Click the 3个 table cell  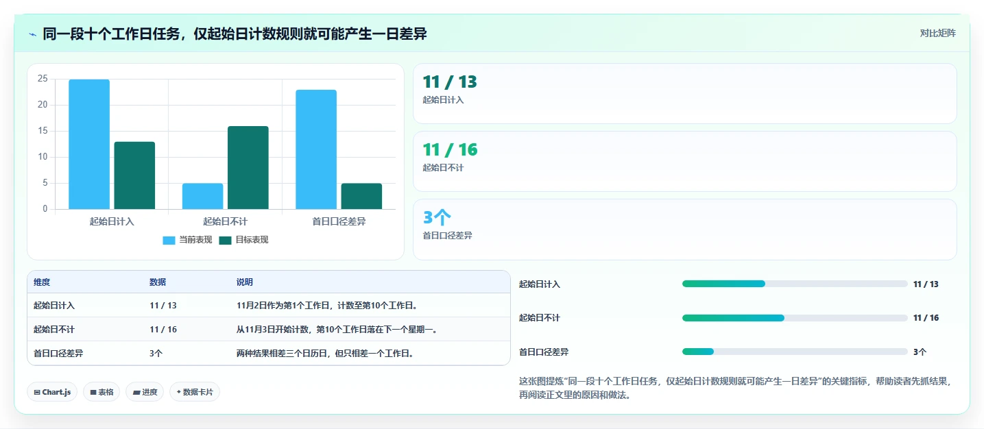(x=156, y=354)
